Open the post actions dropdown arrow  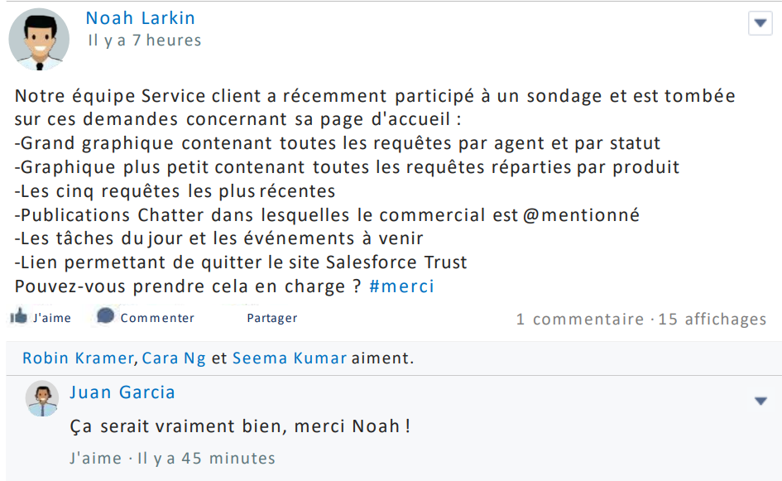pyautogui.click(x=760, y=23)
